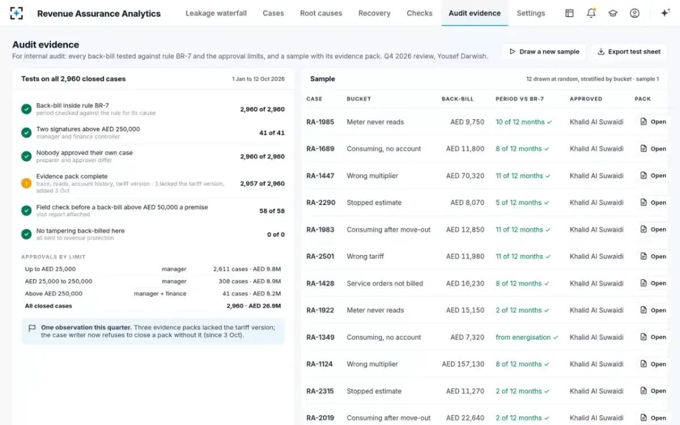
Task: Click 'AED 25,000 to 250,000' approval row
Action: (153, 281)
